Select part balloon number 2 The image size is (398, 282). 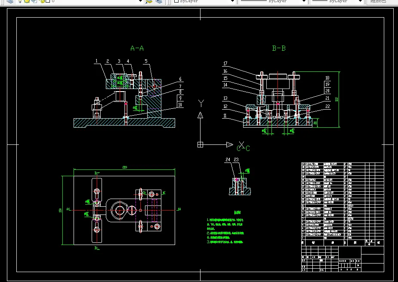[108, 61]
